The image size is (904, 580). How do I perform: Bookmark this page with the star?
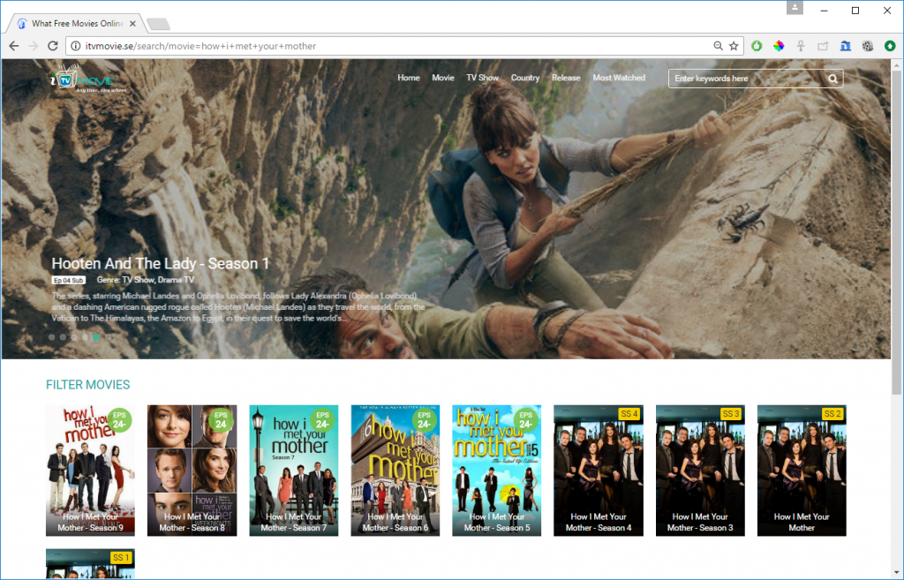tap(734, 46)
